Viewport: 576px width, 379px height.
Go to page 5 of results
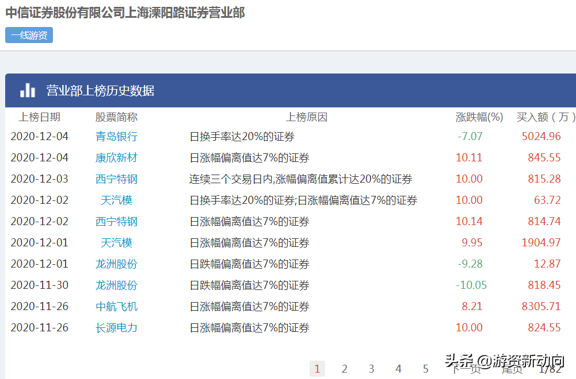425,368
